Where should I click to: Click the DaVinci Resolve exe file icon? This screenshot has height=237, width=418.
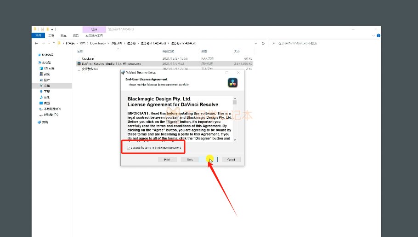(x=79, y=64)
